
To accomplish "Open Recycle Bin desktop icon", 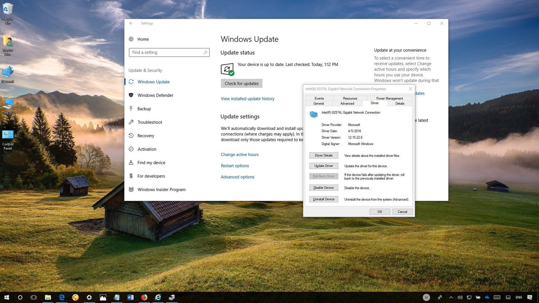I will tap(7, 13).
